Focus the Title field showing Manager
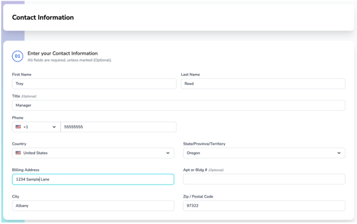357x224 pixels. click(178, 105)
